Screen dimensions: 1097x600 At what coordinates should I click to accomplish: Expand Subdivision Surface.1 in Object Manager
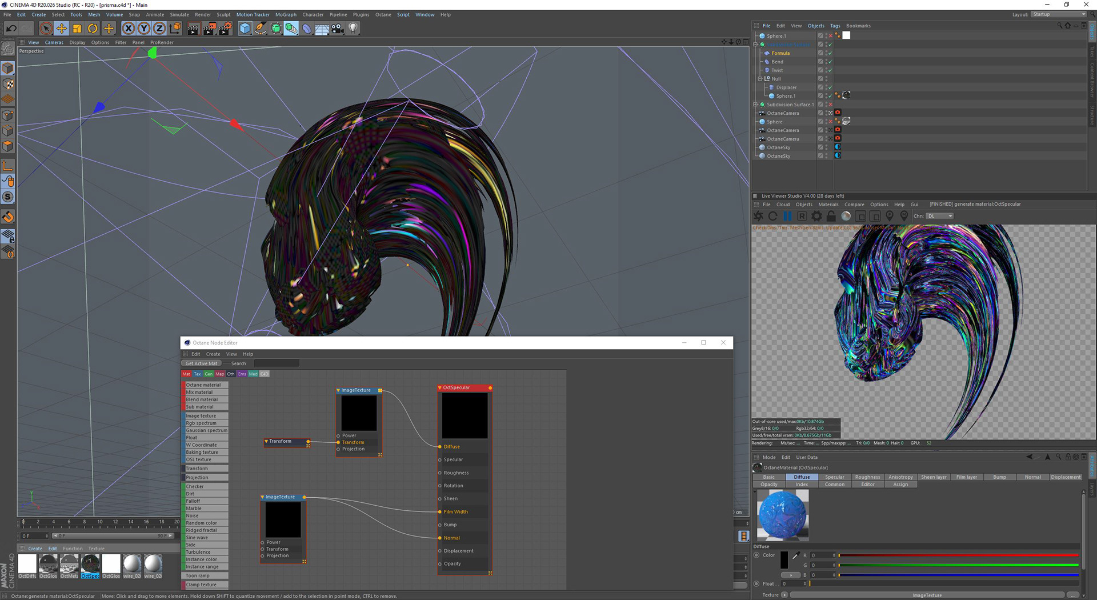pyautogui.click(x=755, y=105)
